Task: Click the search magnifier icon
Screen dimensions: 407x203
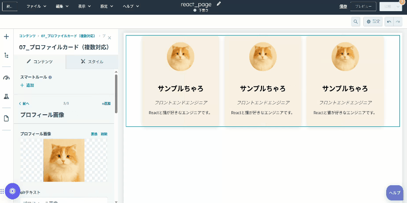Action: [x=356, y=22]
